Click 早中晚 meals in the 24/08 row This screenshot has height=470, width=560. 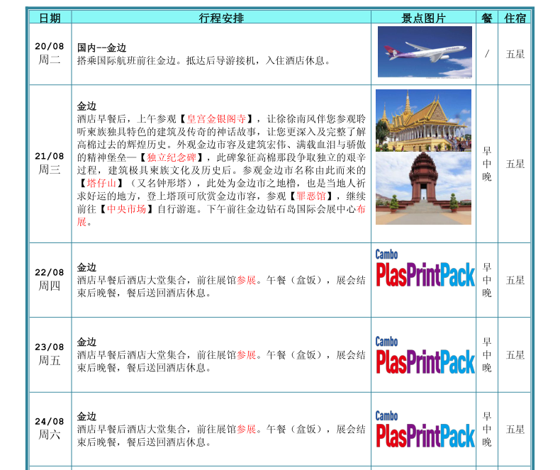[487, 429]
